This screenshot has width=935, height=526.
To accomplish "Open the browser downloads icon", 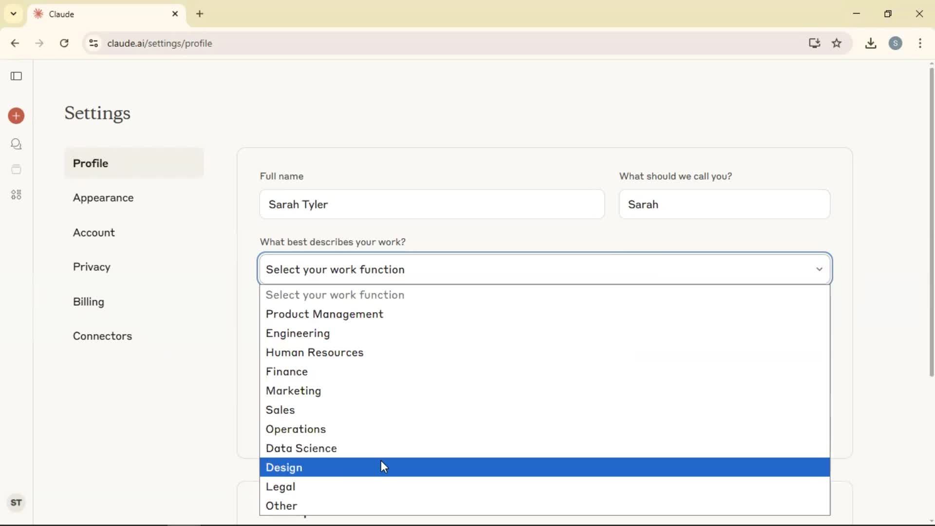I will [871, 43].
